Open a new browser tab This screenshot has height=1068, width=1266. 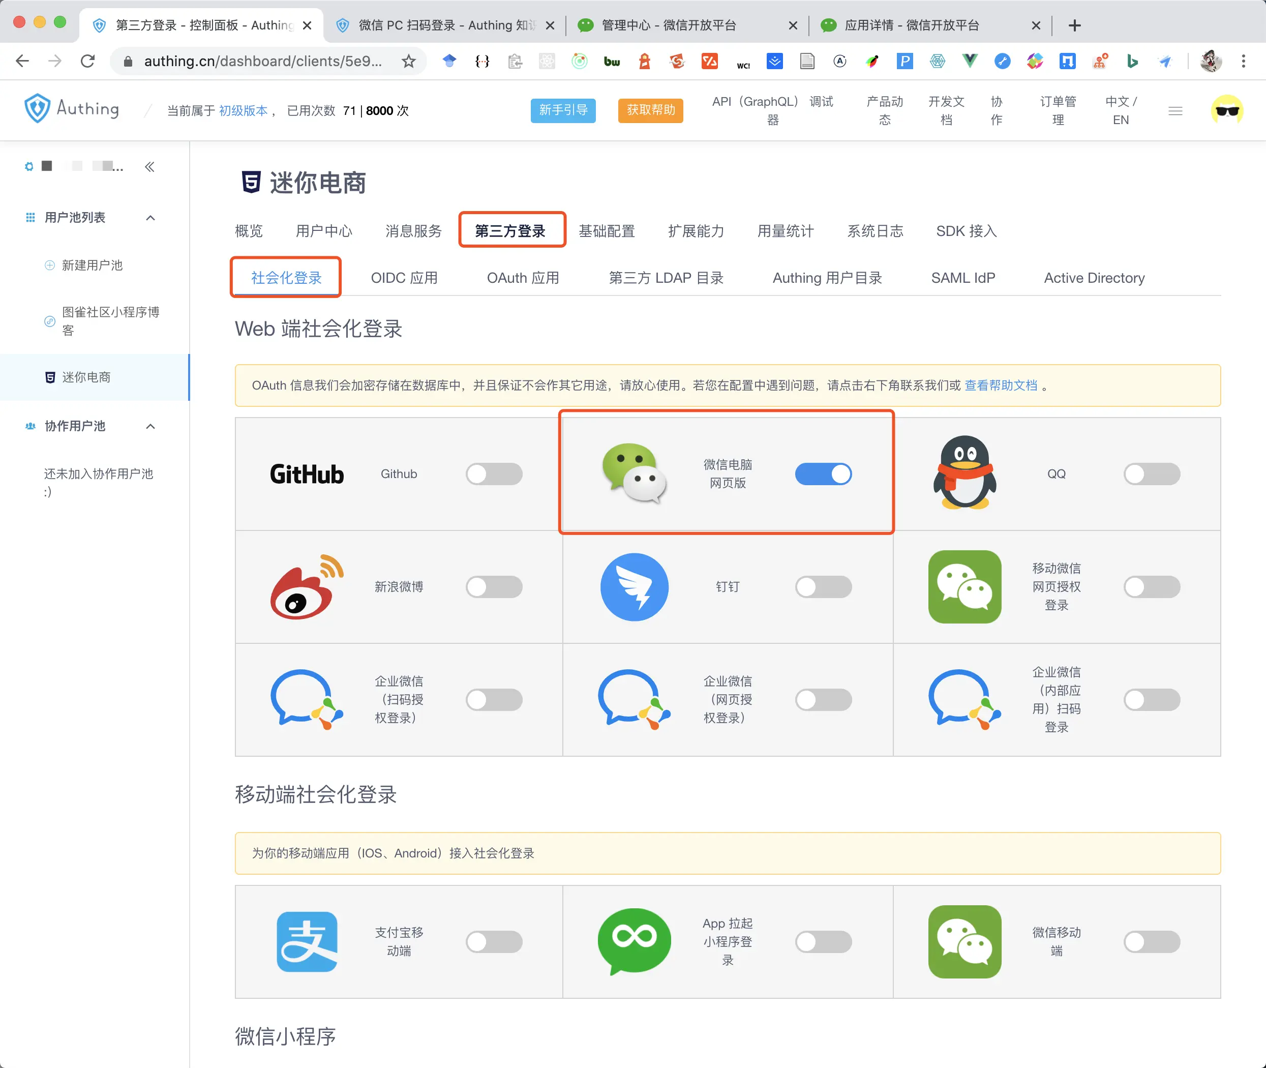coord(1075,25)
